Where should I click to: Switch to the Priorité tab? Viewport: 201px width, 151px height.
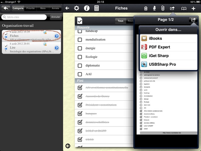(x=31, y=8)
